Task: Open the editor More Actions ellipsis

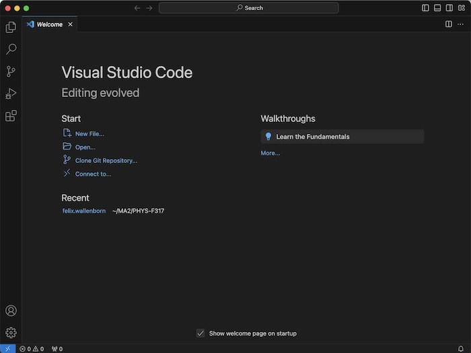Action: pyautogui.click(x=460, y=24)
